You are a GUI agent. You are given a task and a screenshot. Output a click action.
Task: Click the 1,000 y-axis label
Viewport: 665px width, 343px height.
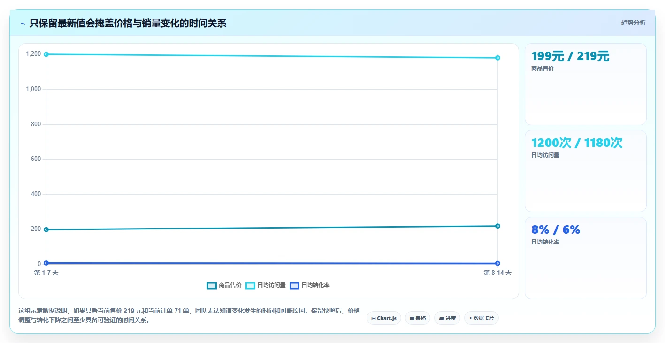[x=33, y=89]
